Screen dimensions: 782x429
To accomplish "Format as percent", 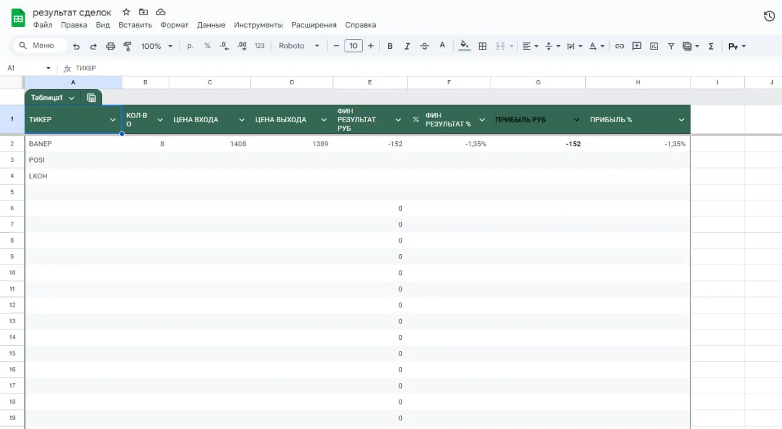I will coord(207,46).
